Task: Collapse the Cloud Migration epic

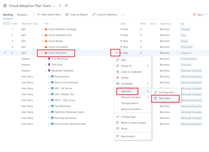Action: click(43, 53)
